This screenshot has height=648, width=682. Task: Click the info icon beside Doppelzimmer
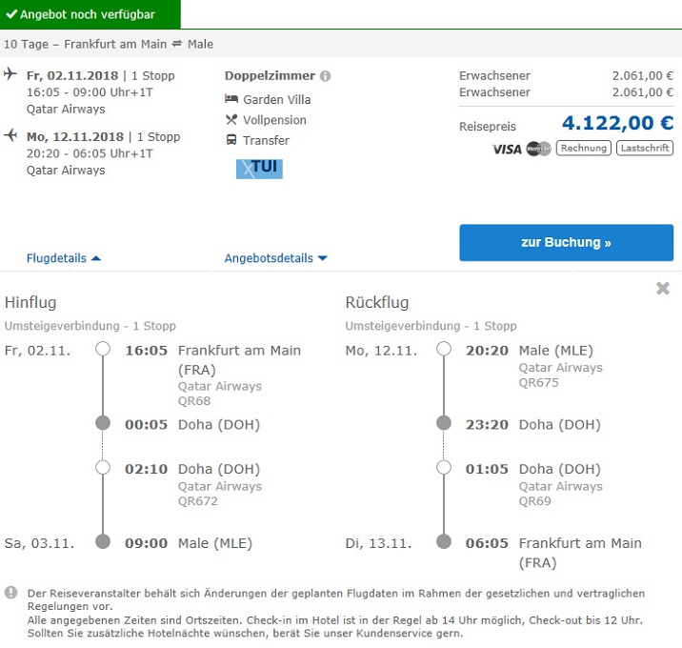pyautogui.click(x=325, y=76)
